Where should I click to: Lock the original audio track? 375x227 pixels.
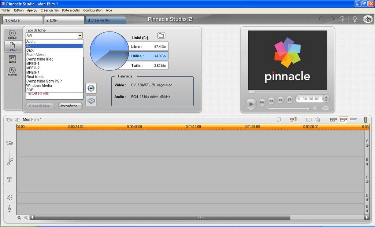point(367,160)
